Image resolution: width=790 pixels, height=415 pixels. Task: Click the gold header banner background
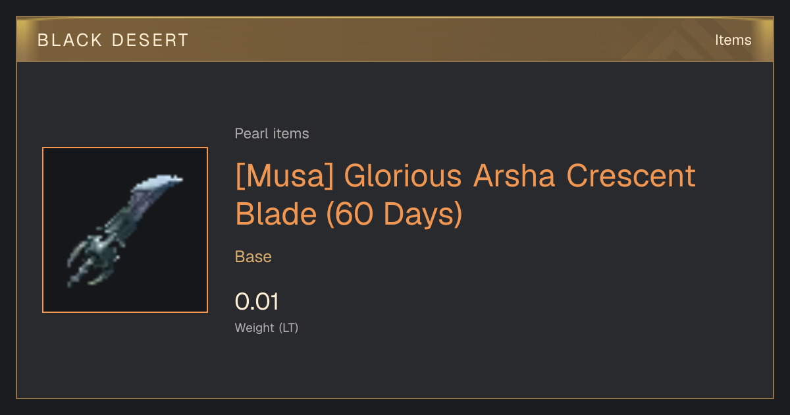pos(395,40)
